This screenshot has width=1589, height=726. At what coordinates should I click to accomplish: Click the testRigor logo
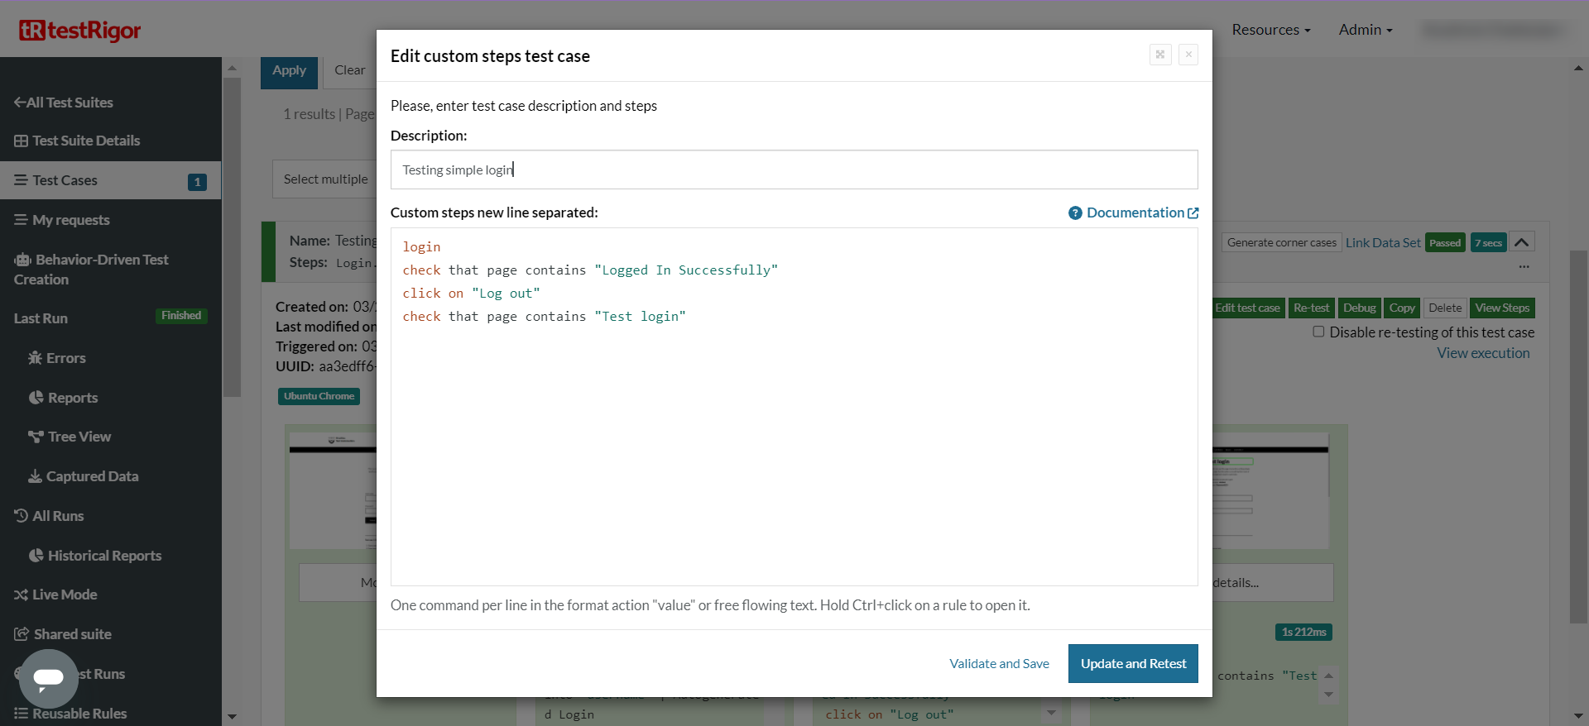tap(80, 31)
